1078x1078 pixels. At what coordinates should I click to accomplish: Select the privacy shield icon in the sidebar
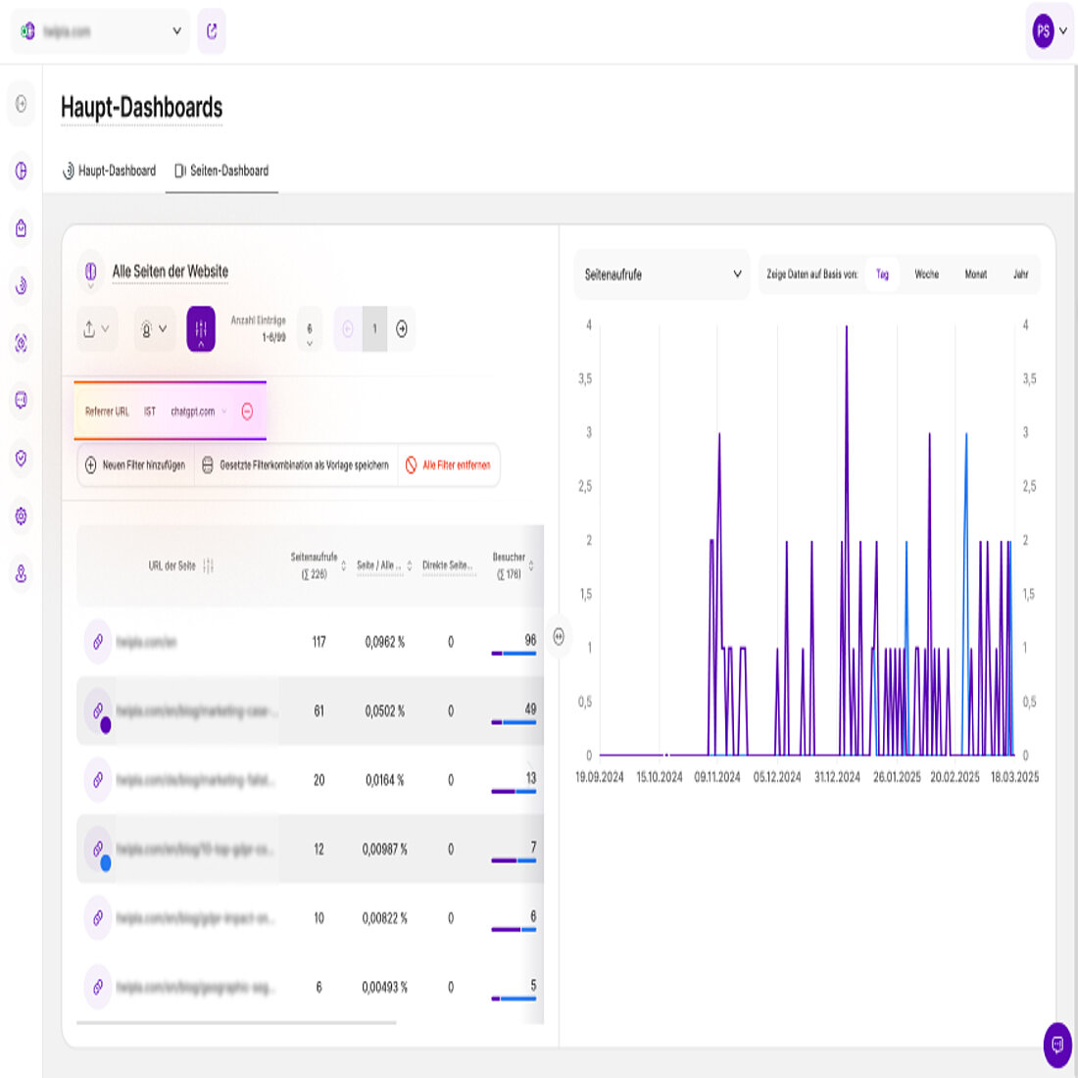click(x=20, y=459)
